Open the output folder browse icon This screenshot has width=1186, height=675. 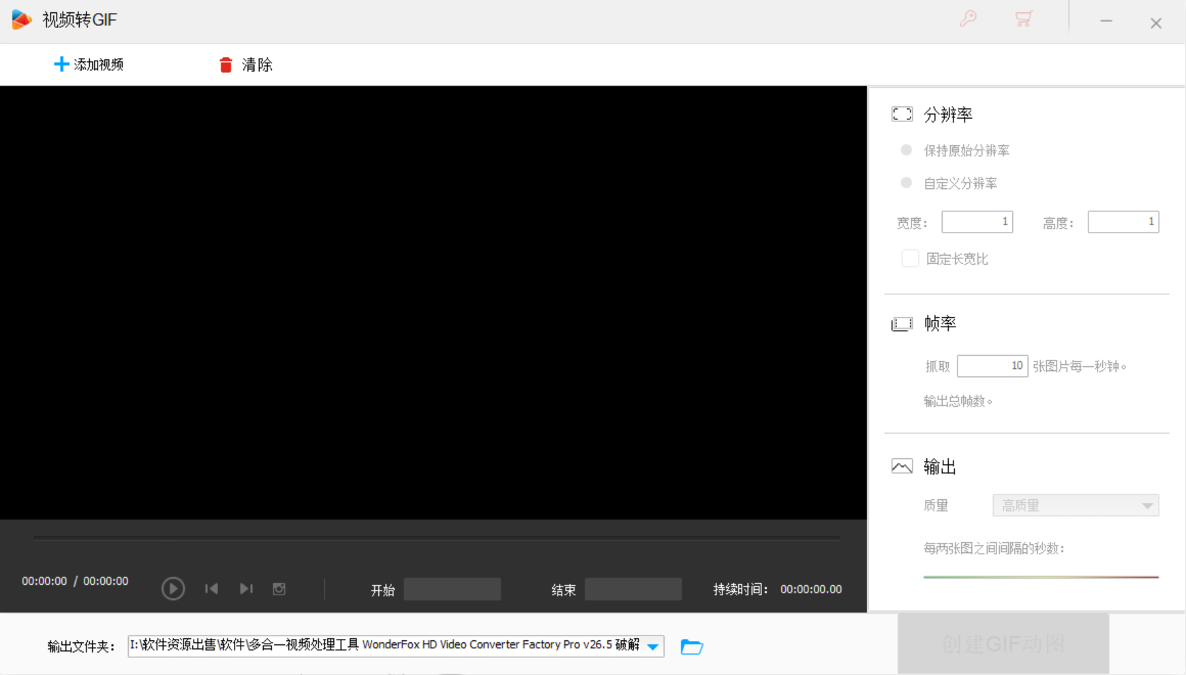click(x=692, y=646)
